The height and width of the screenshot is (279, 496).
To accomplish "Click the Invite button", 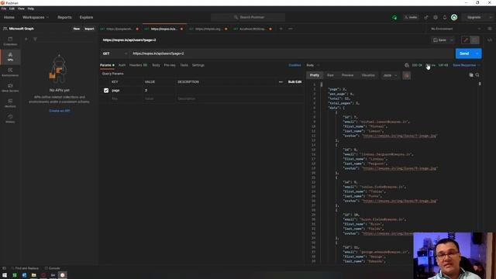I will pyautogui.click(x=411, y=17).
